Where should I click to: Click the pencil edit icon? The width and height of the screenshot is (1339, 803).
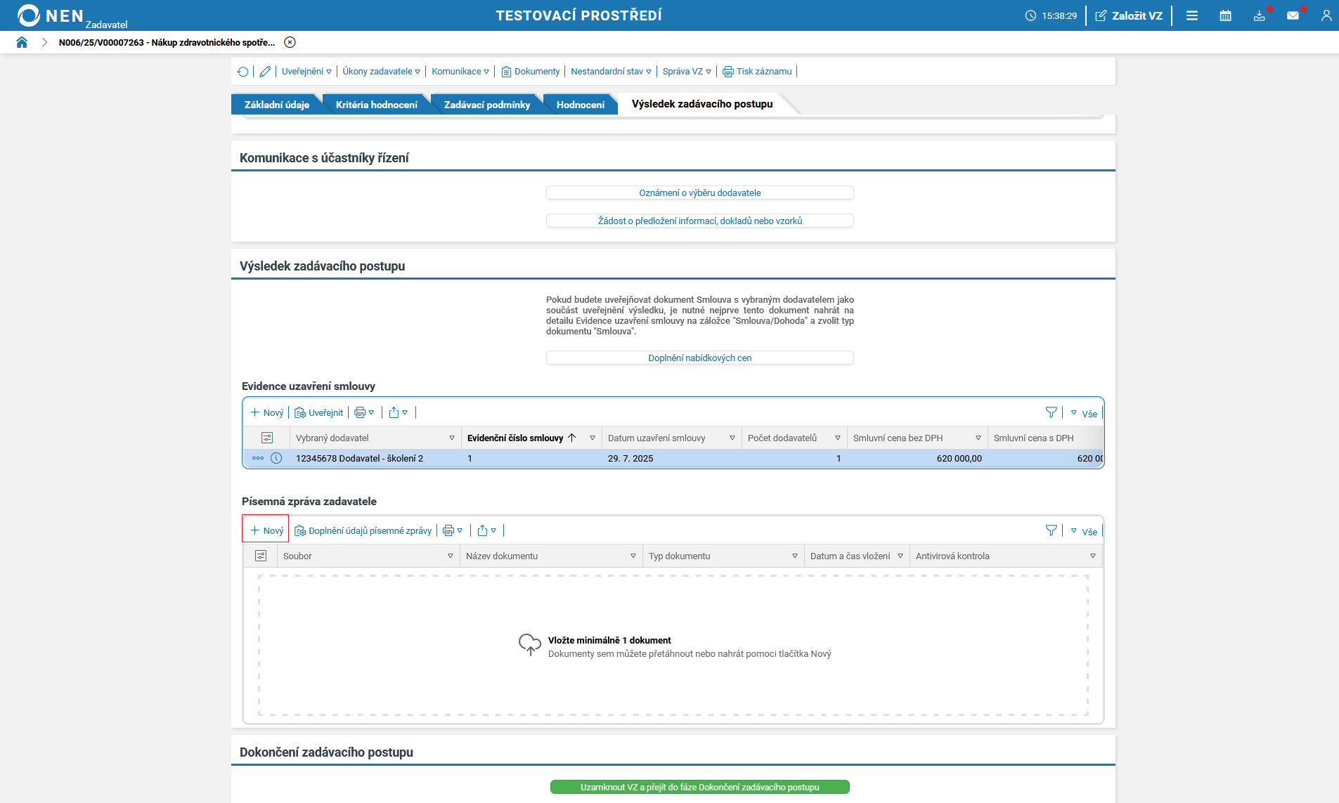pyautogui.click(x=265, y=72)
